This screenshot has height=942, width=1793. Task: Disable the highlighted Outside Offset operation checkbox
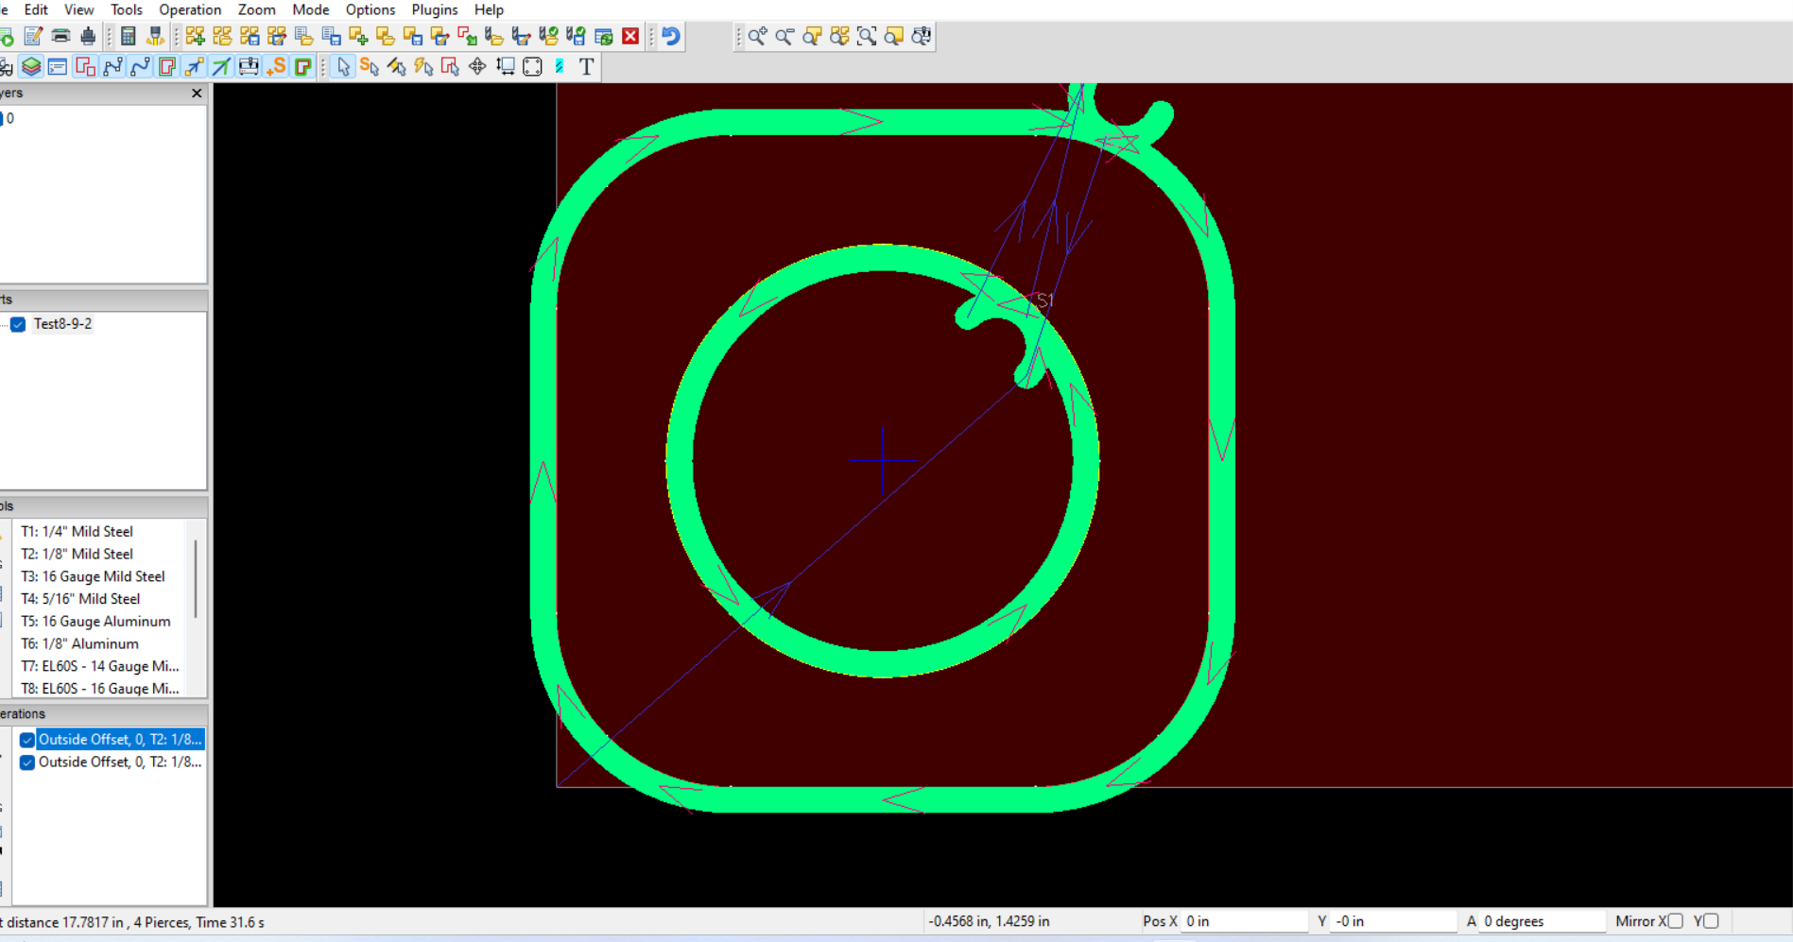(27, 740)
